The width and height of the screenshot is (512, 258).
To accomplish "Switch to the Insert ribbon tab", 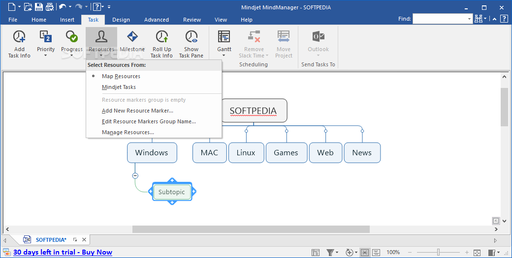I will [67, 20].
